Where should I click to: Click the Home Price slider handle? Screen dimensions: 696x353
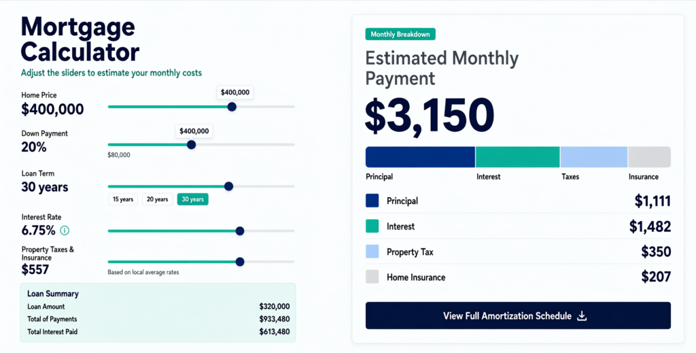point(232,107)
